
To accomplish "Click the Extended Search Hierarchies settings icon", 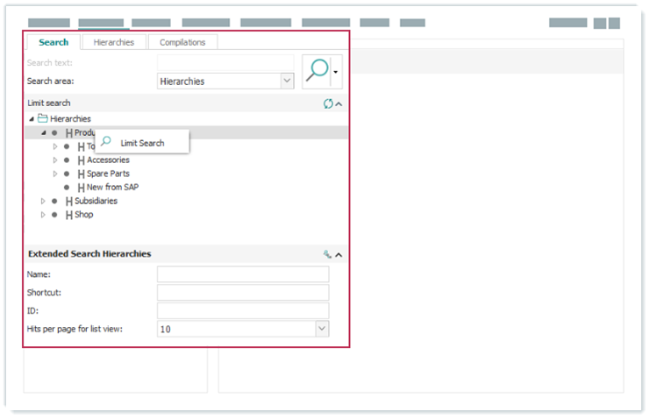I will coord(327,254).
